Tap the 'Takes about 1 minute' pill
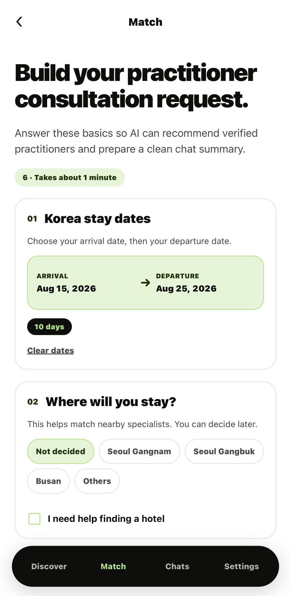This screenshot has width=291, height=596. coord(70,177)
